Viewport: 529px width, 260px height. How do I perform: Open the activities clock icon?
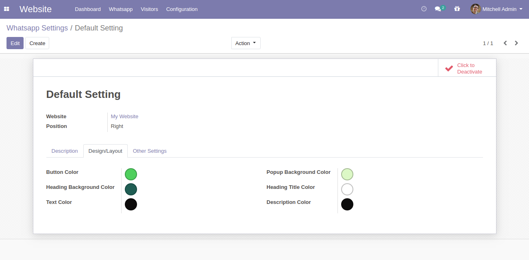tap(424, 9)
